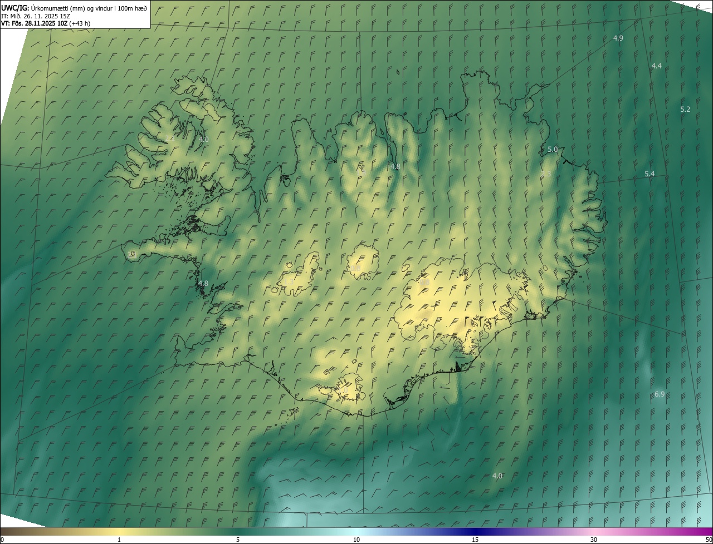
Task: Click the 4.0 value label in the Westfjords
Action: [x=203, y=139]
